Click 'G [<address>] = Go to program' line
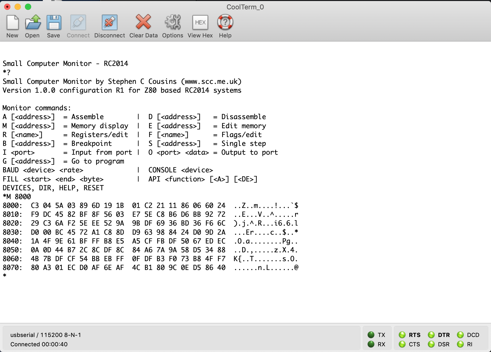491x352 pixels. (63, 161)
